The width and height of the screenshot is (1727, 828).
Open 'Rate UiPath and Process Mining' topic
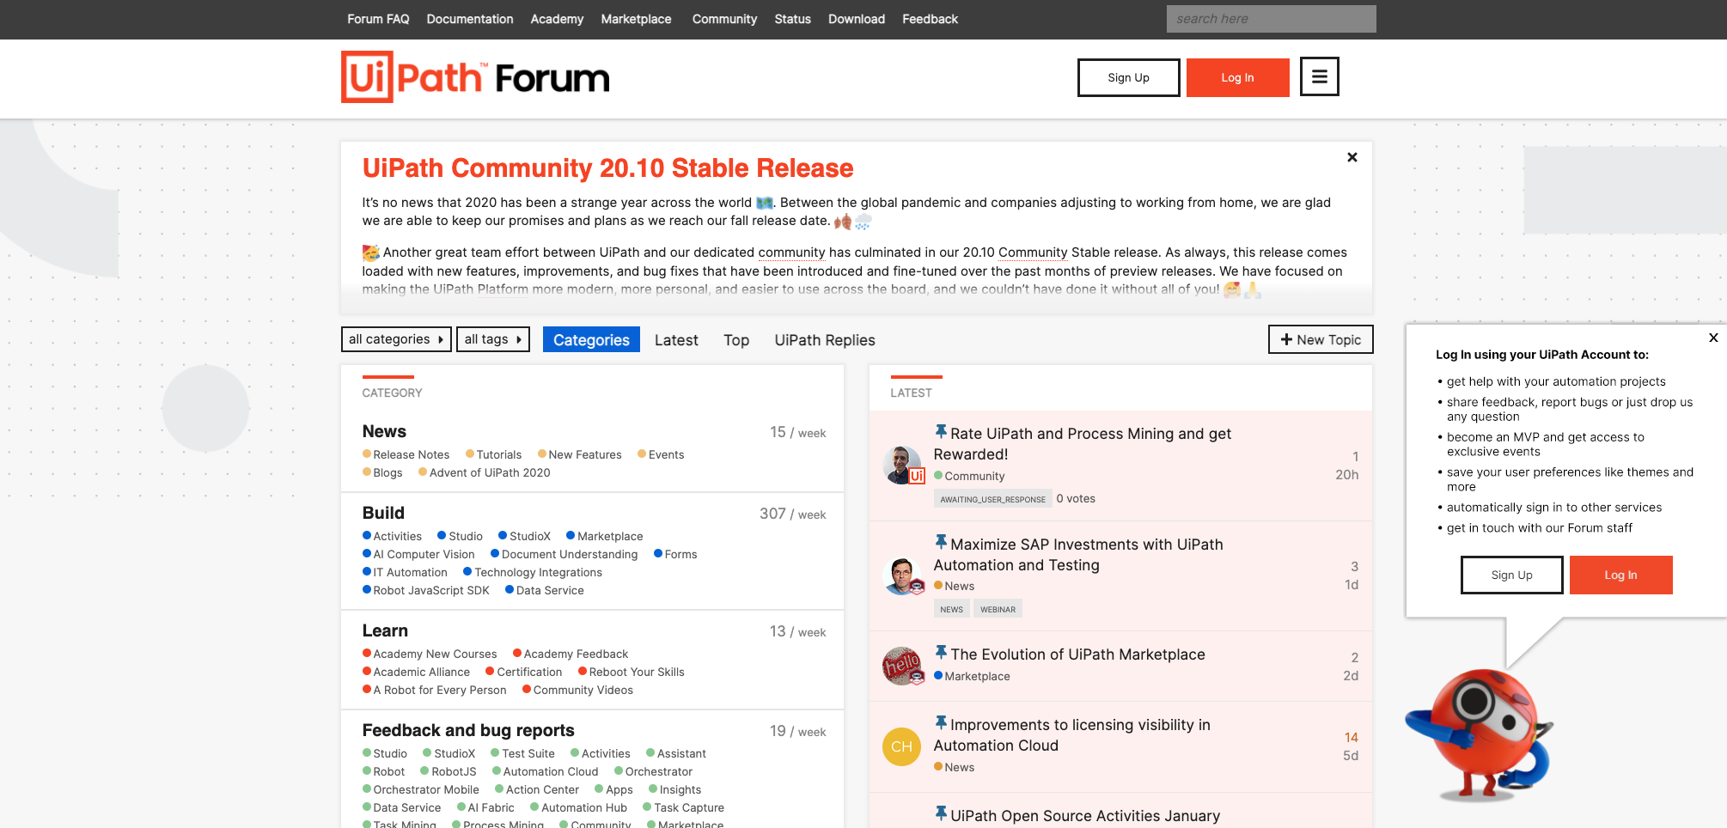1083,443
